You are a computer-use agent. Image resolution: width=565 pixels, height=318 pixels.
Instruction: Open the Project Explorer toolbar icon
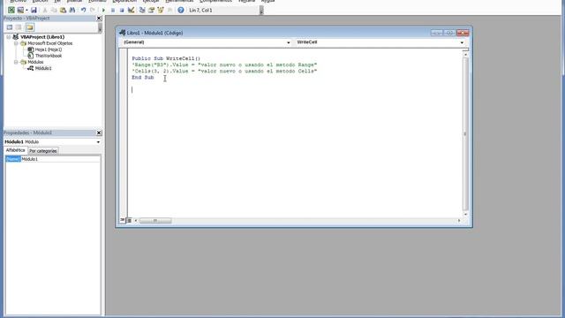pos(142,10)
